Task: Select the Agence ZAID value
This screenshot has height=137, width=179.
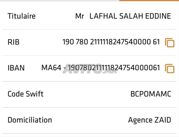Action: click(149, 120)
